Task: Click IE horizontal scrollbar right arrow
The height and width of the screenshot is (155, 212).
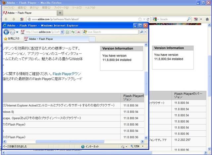Action: (142, 142)
